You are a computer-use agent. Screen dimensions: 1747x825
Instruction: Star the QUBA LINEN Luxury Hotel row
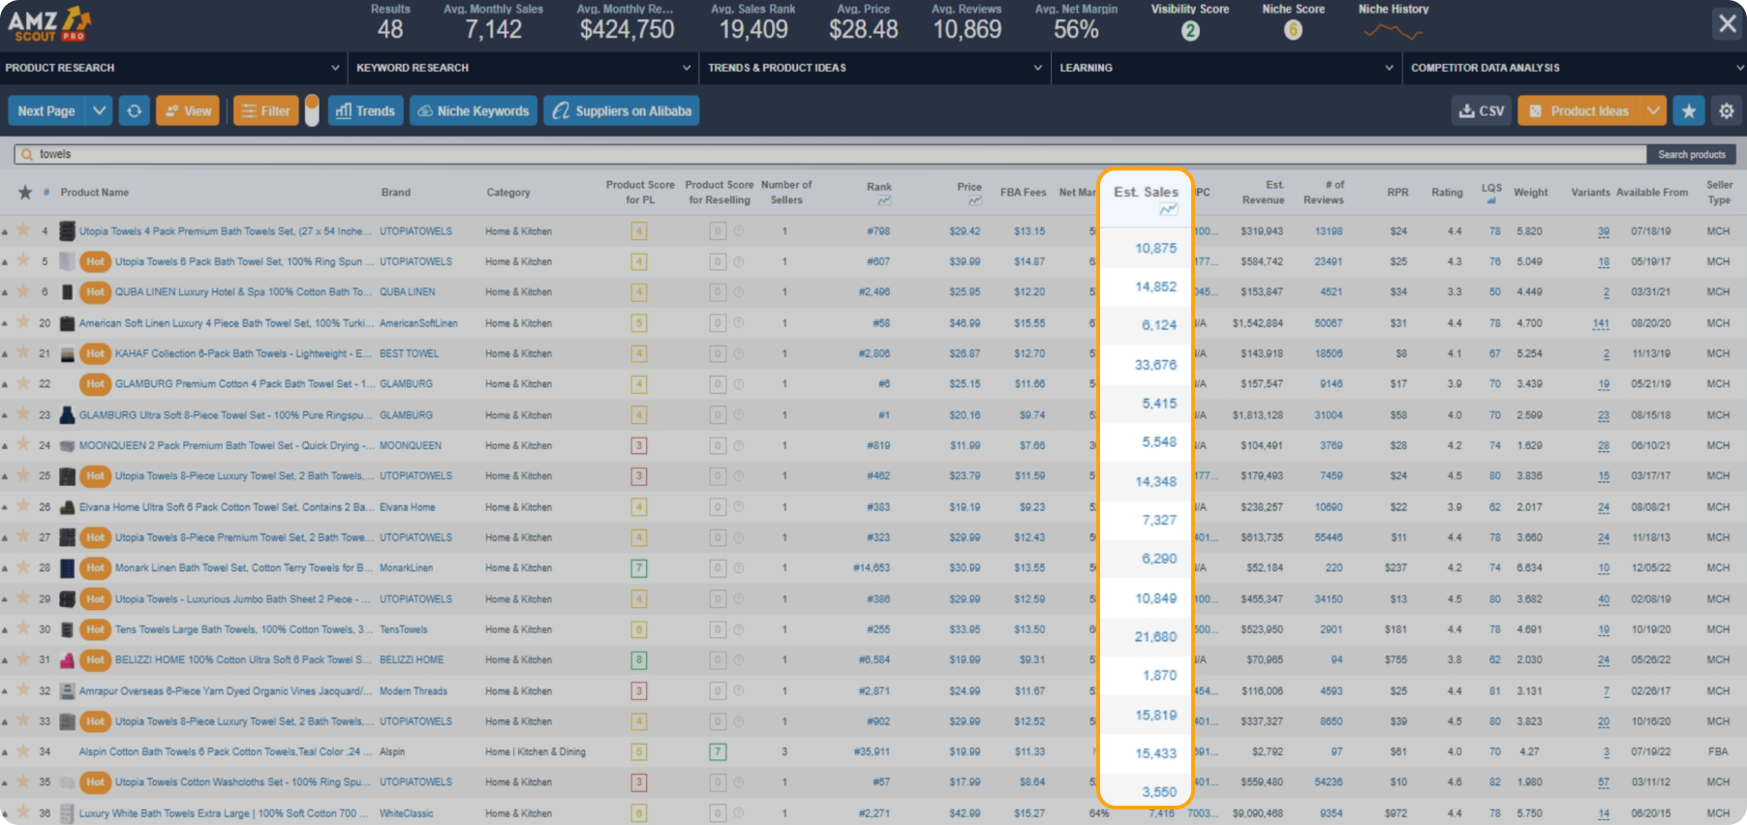pyautogui.click(x=23, y=291)
